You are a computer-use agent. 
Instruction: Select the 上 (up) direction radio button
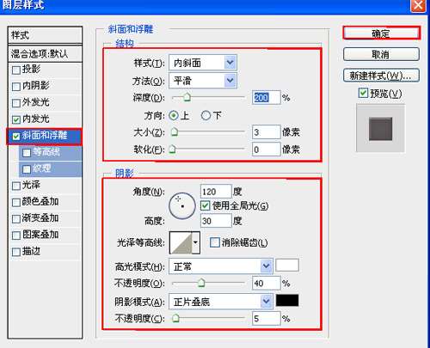(174, 115)
